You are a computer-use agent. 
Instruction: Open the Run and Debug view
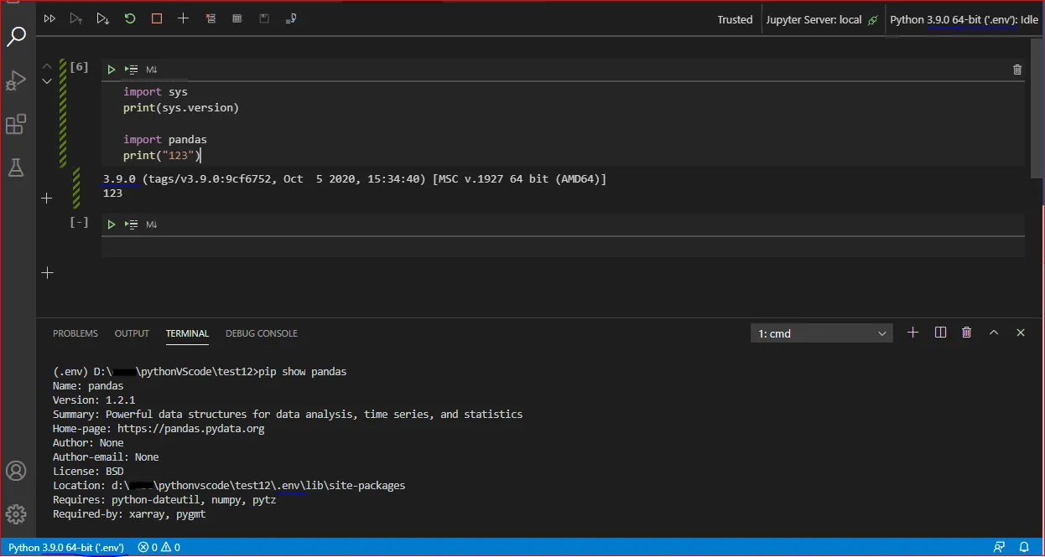(16, 80)
